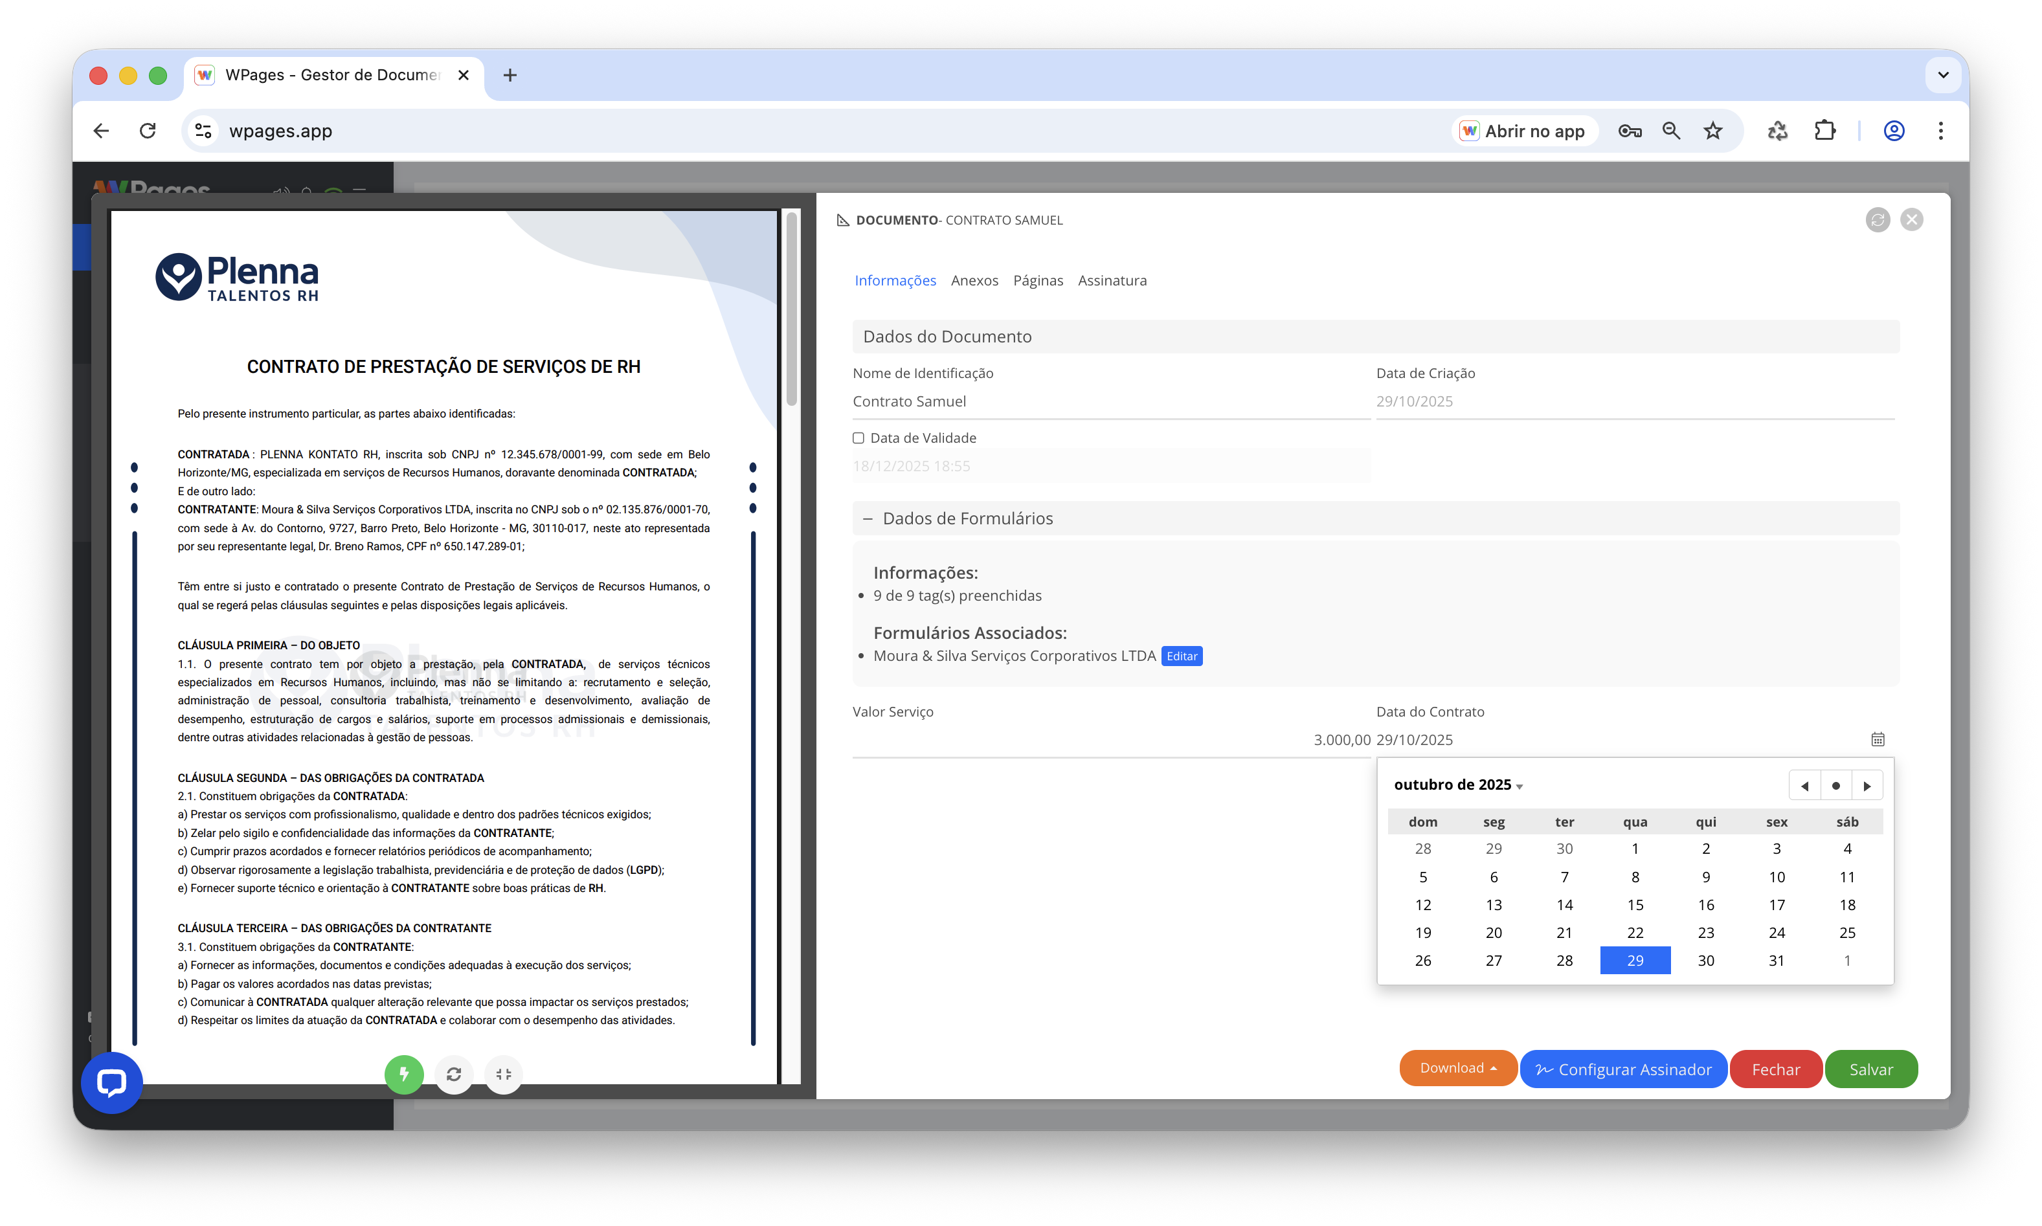Switch to the Anexos tab
The height and width of the screenshot is (1226, 2042).
pos(974,280)
